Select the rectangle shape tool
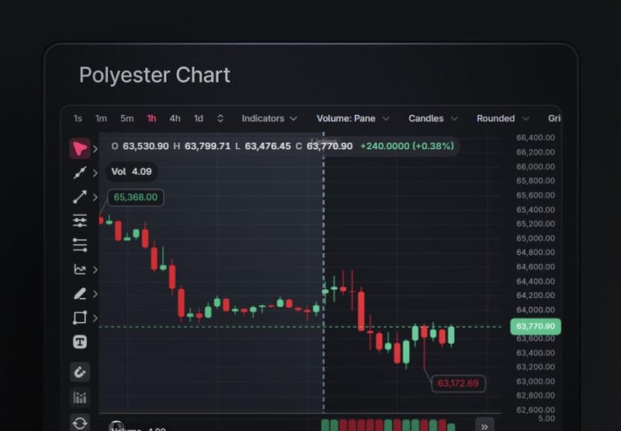621x431 pixels. 80,318
